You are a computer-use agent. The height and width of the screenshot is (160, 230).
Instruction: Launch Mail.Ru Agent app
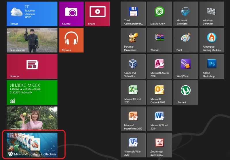click(x=159, y=14)
